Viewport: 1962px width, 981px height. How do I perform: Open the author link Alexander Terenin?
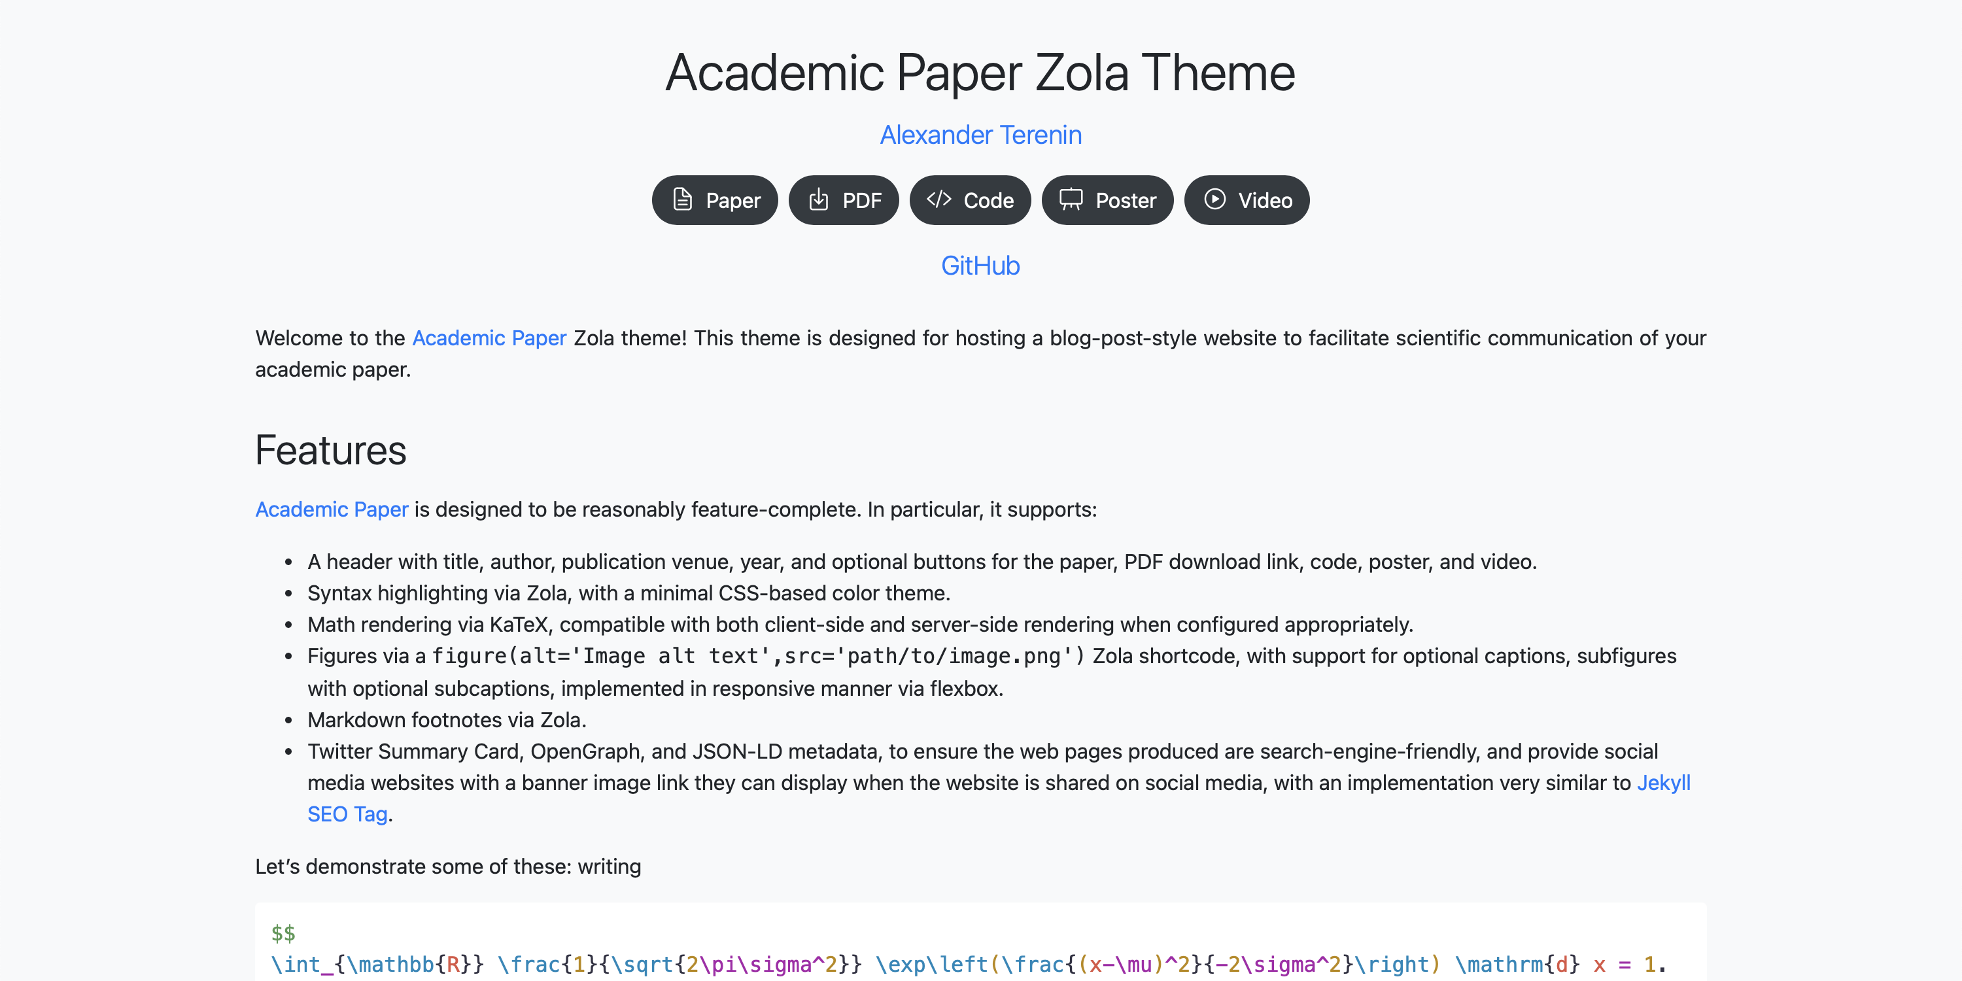[x=981, y=134]
